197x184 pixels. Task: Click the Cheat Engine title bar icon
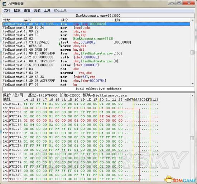point(4,4)
